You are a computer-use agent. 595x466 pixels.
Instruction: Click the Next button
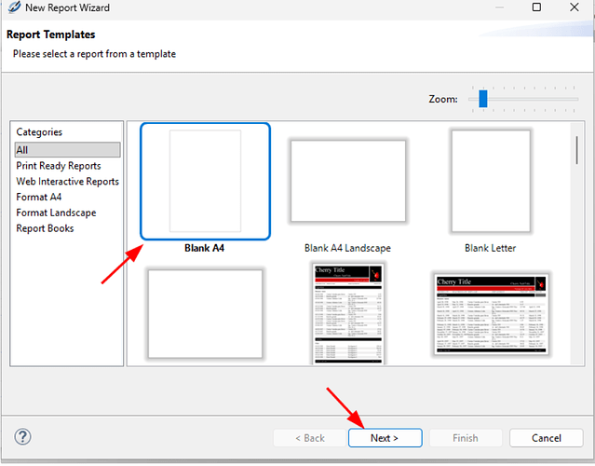tap(385, 438)
